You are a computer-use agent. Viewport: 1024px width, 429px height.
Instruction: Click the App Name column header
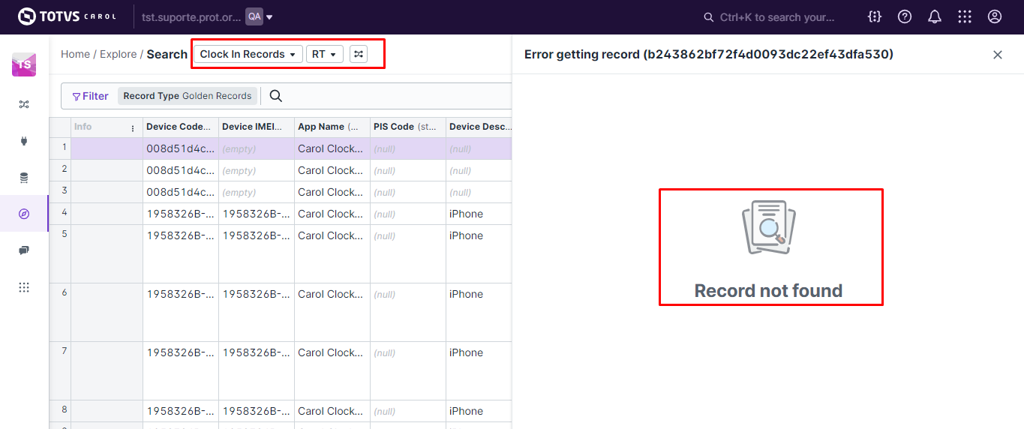click(x=332, y=127)
